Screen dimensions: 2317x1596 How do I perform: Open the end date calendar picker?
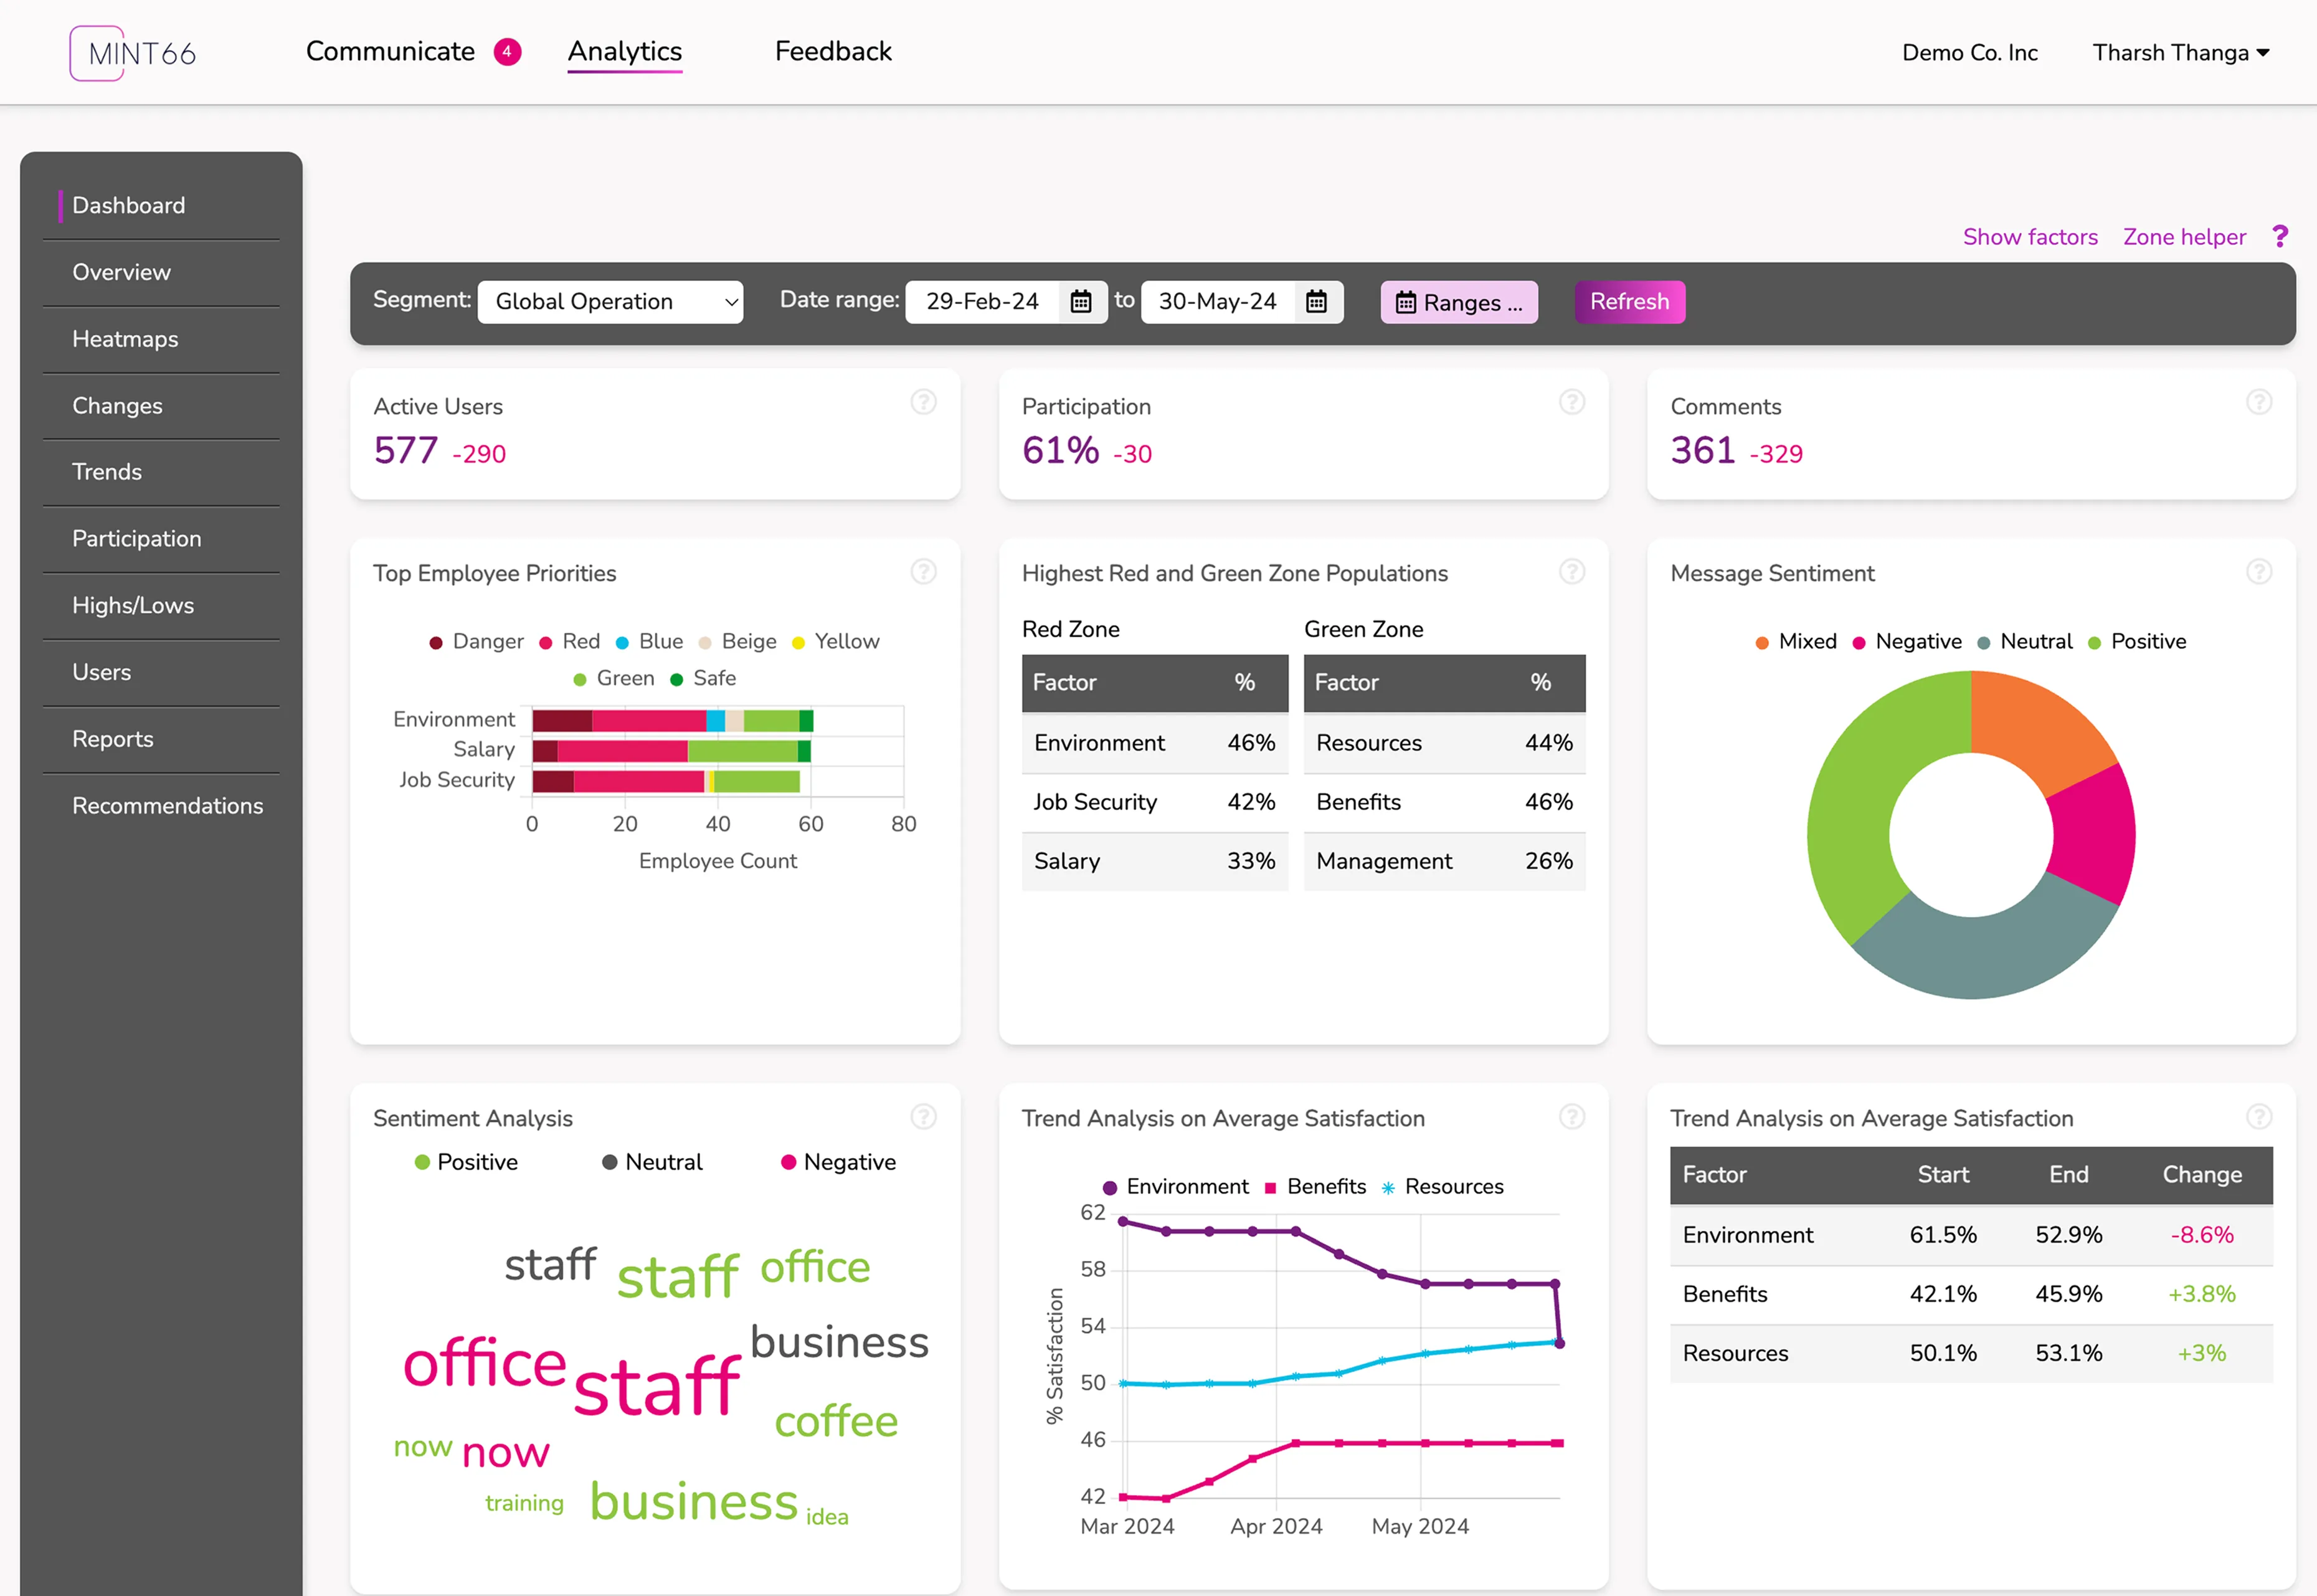[1317, 302]
